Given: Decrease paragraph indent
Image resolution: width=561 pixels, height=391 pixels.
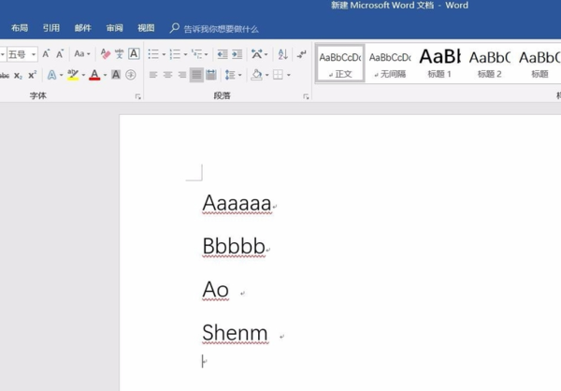Looking at the screenshot, I should 223,54.
